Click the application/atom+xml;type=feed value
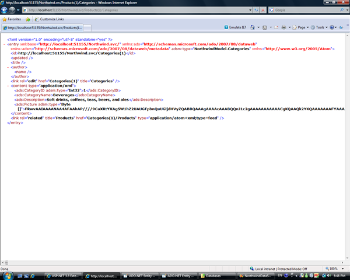The image size is (350, 280). click(x=184, y=118)
